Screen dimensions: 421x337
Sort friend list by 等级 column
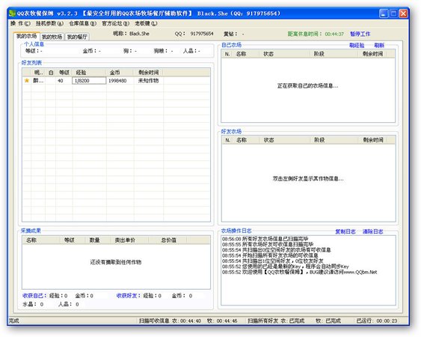(64, 72)
